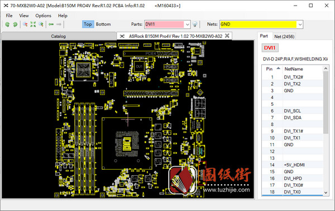This screenshot has height=211, width=335.
Task: Select pin 1 row DVI_TX2#
Action: (x=293, y=77)
